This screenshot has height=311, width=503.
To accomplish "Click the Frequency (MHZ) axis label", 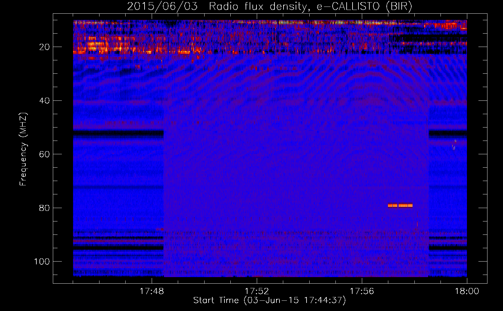I will point(23,149).
